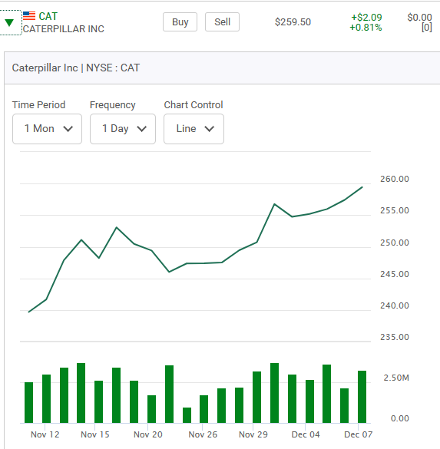Viewport: 440px width, 449px height.
Task: Select the +0.81% percent change value
Action: point(366,28)
